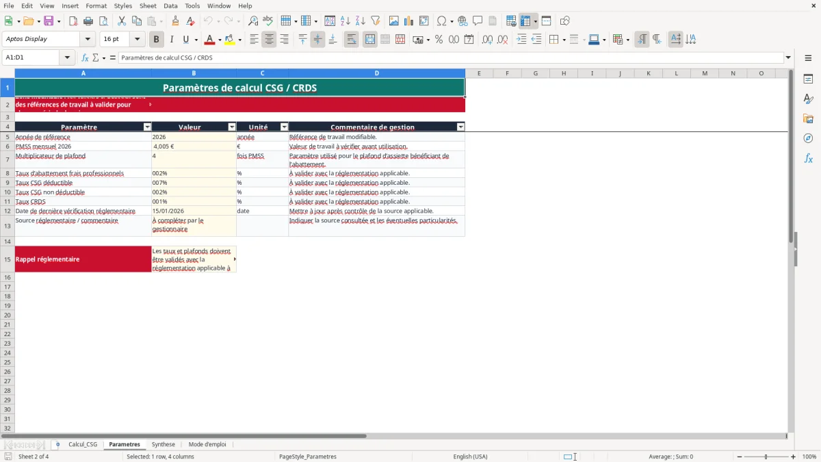Screen dimensions: 821x462
Task: Toggle Bold formatting
Action: click(x=157, y=40)
